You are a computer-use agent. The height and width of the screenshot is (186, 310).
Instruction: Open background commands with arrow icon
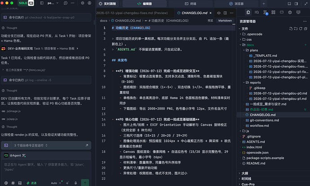(87, 145)
